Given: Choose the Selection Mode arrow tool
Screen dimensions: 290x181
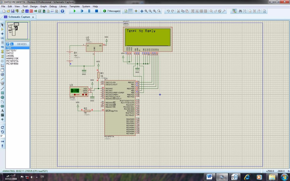Looking at the screenshot, I should 3,25.
